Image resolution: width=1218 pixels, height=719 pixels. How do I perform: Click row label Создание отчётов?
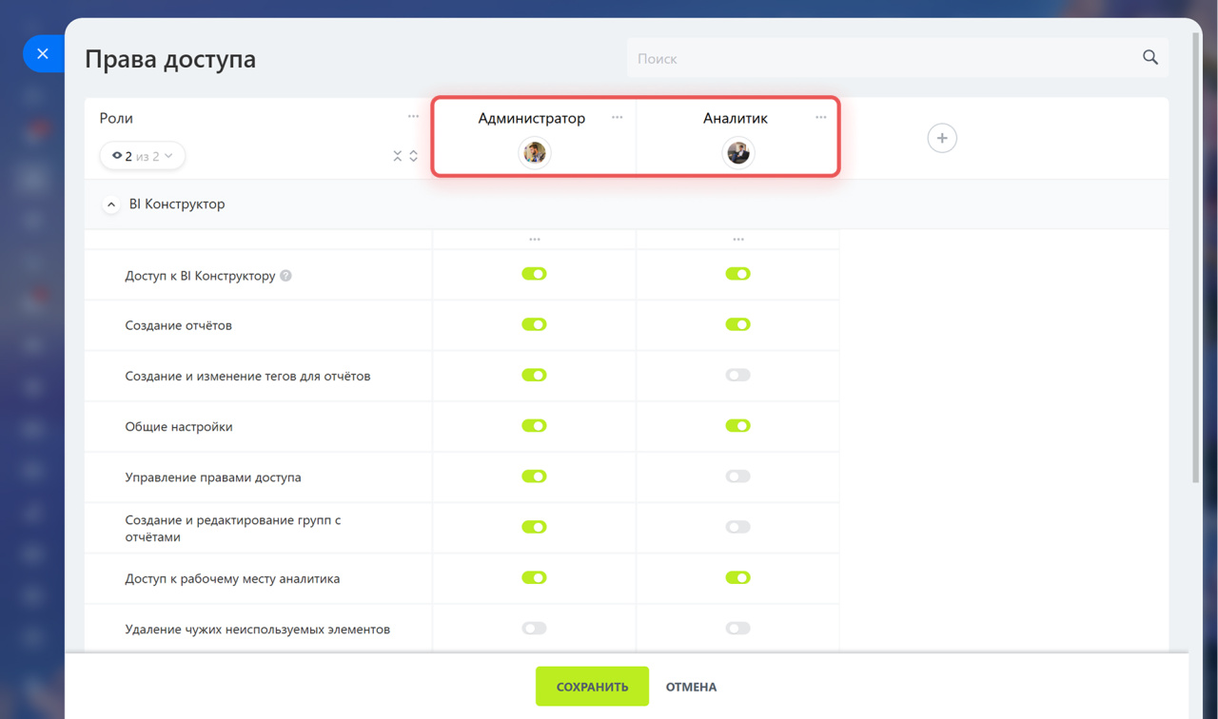pyautogui.click(x=179, y=325)
